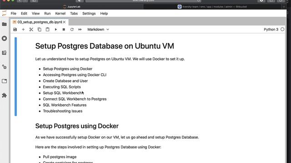Image resolution: width=291 pixels, height=163 pixels.
Task: Click 'Create Database and User' bullet
Action: click(x=65, y=81)
